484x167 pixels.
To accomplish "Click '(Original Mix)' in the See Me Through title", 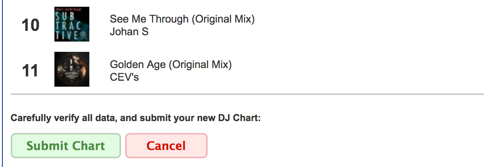I will pos(223,19).
